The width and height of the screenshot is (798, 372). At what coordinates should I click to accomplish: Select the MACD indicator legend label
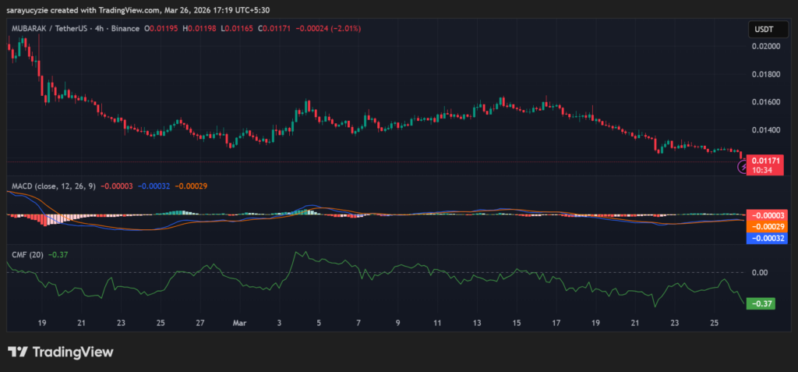coord(52,186)
